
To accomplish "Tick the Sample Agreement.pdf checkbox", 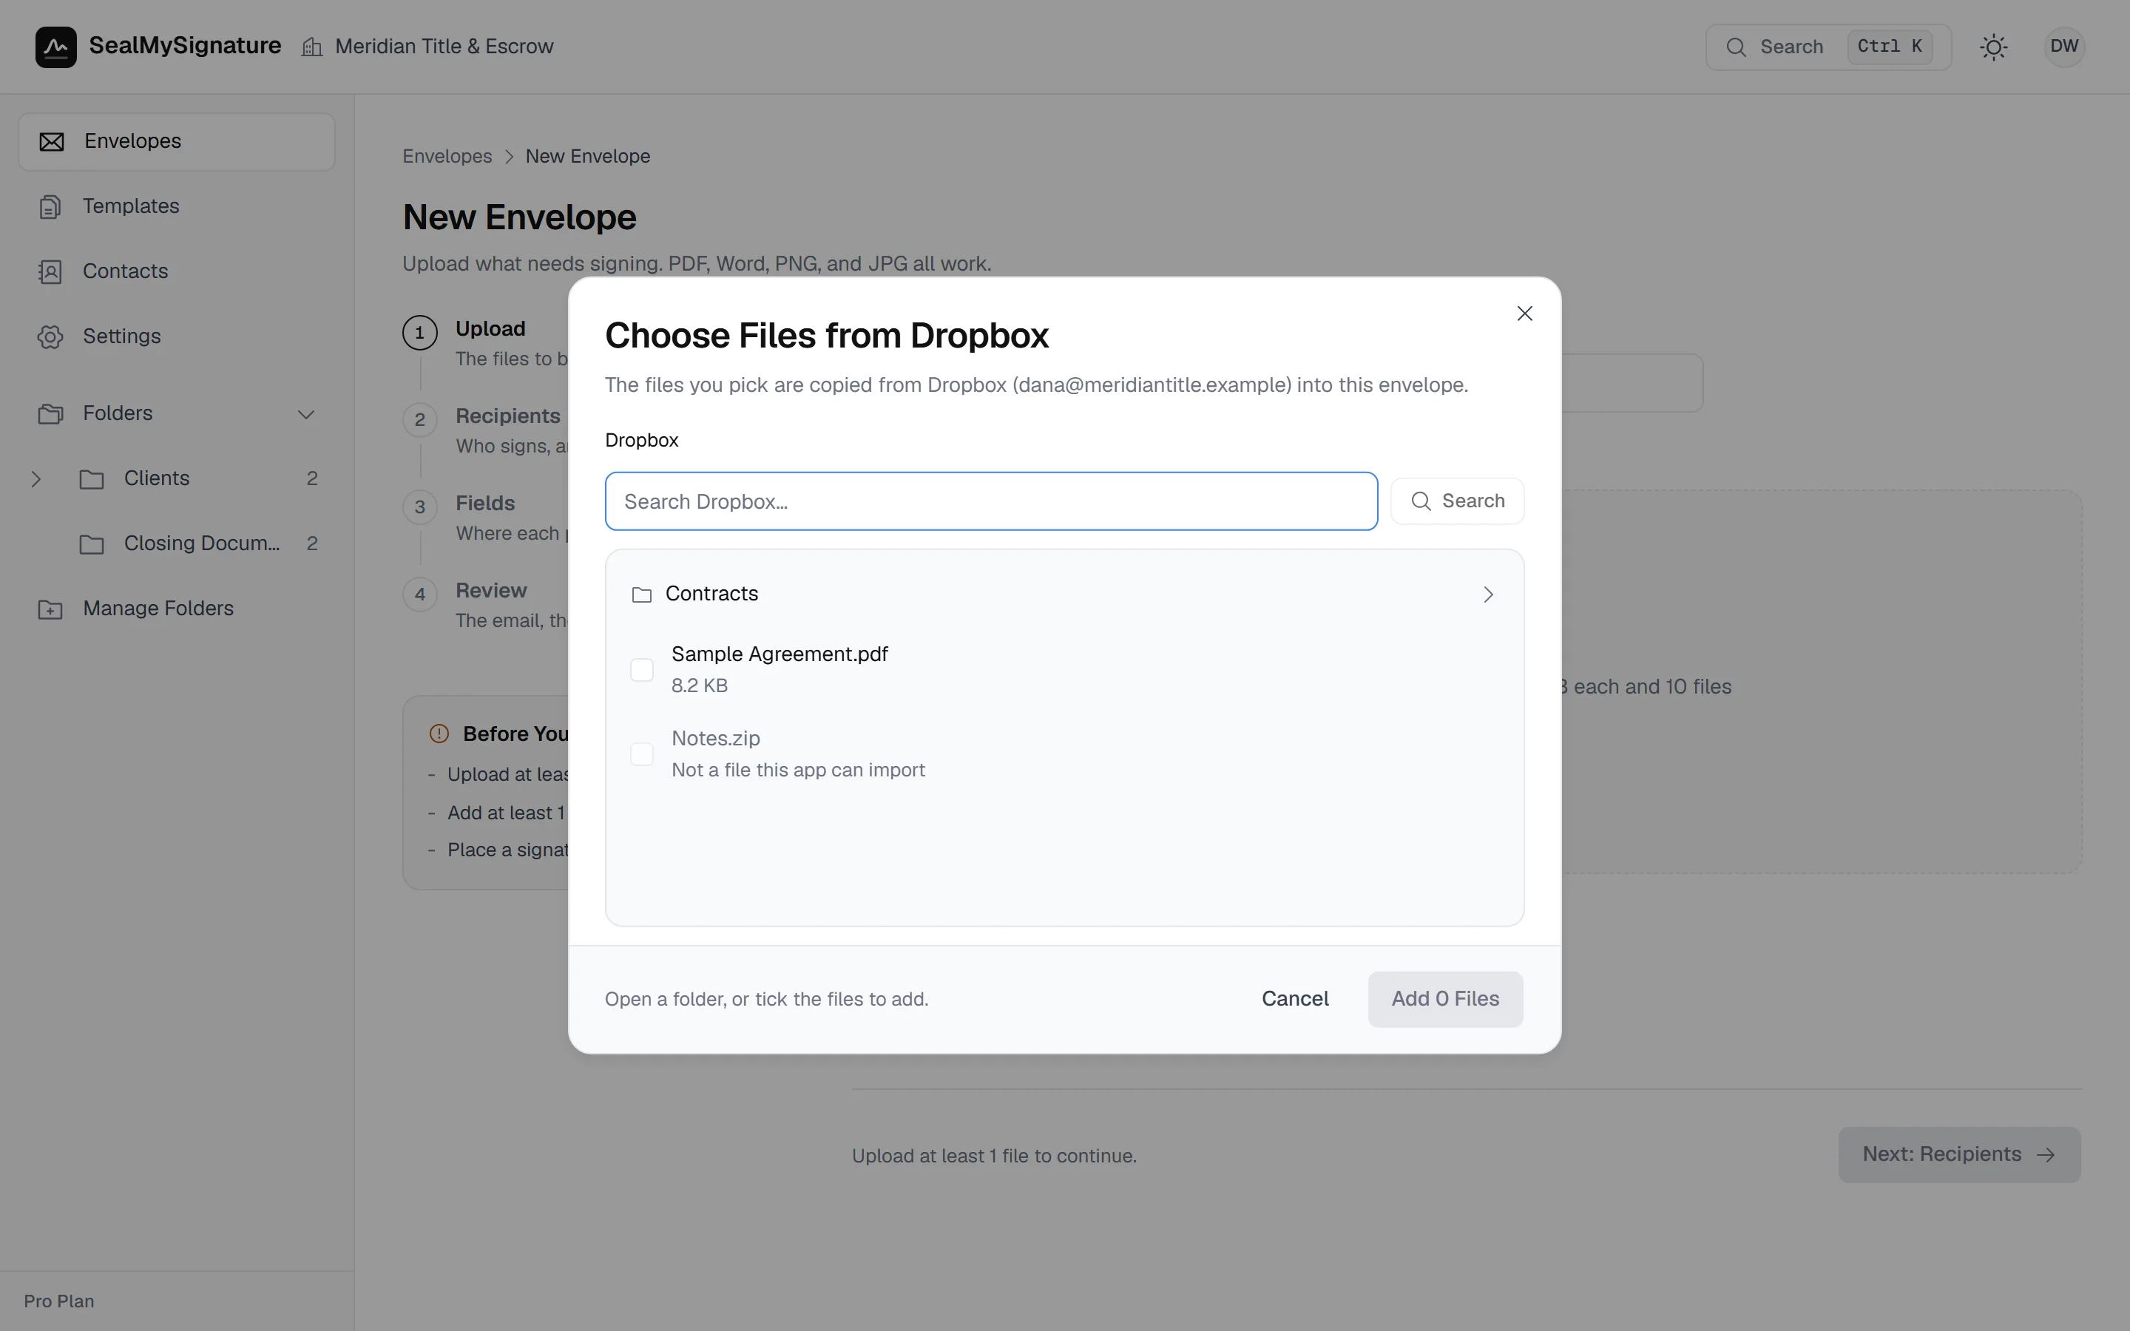I will 642,670.
